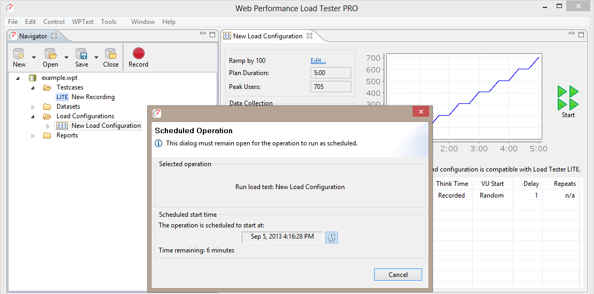Click the Think Time column header
Image resolution: width=594 pixels, height=294 pixels.
pos(452,184)
